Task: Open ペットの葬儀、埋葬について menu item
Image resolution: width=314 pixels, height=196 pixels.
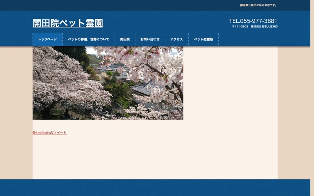Action: click(x=89, y=40)
